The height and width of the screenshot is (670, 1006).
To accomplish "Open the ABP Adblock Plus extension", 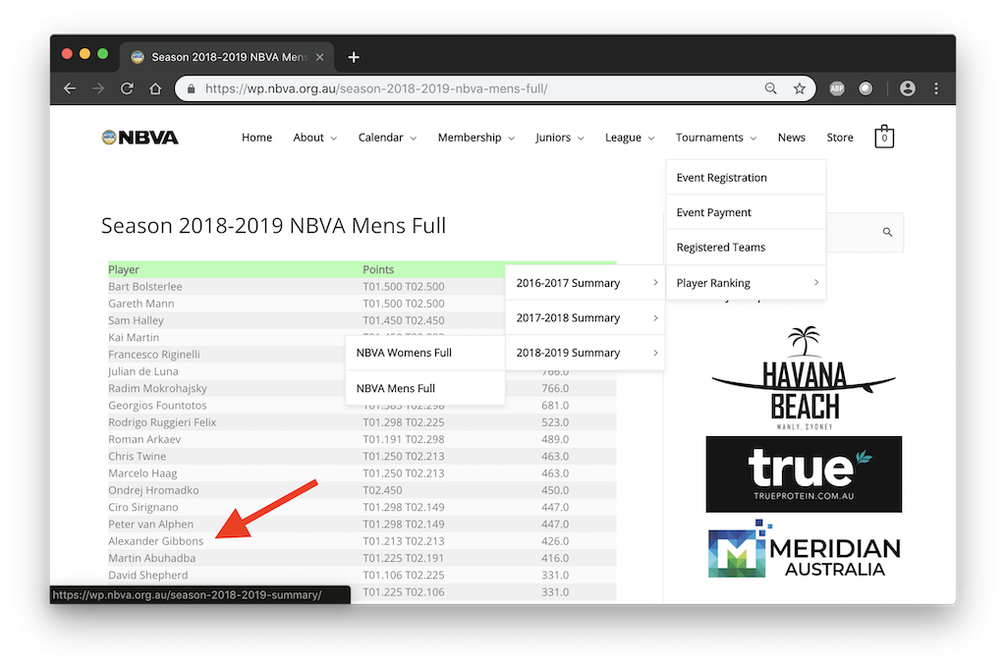I will (x=837, y=88).
